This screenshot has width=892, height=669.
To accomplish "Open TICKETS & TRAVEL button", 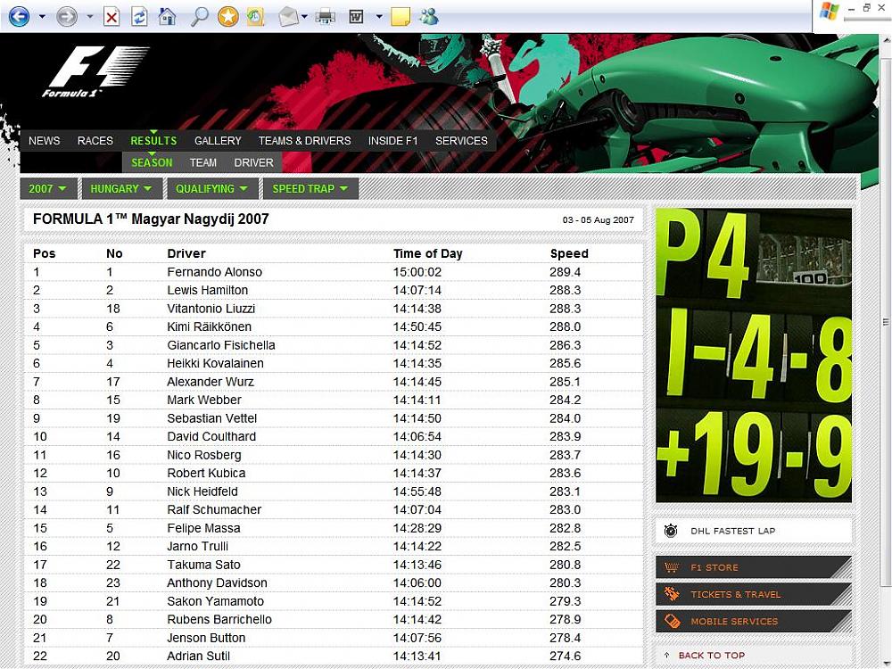I will [753, 594].
